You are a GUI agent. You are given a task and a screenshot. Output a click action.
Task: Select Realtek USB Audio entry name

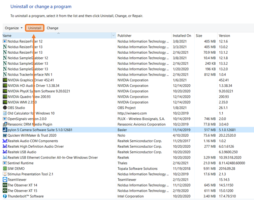point(22,152)
